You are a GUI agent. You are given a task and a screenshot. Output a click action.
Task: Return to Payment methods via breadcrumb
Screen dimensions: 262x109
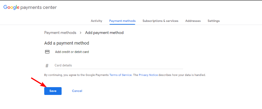[60, 33]
